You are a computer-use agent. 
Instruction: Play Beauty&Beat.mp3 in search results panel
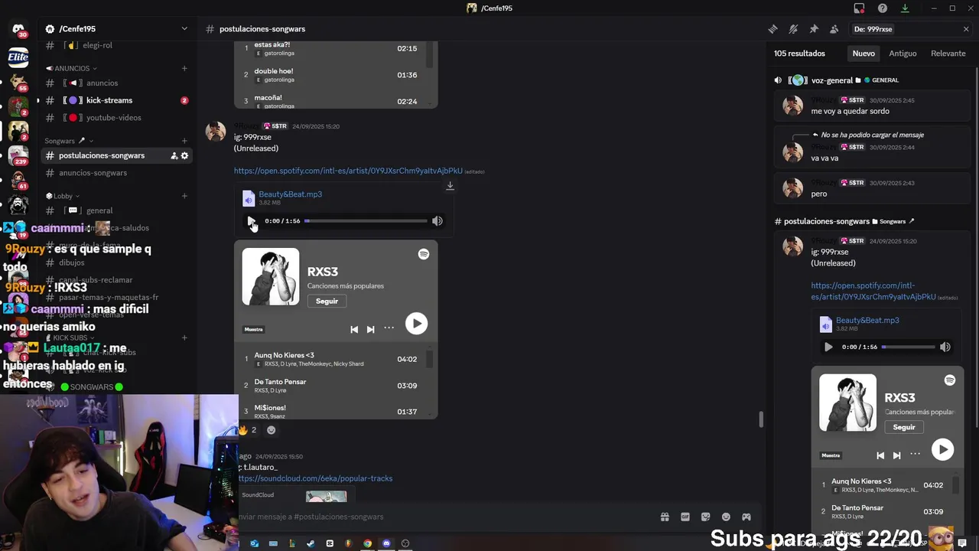point(828,347)
